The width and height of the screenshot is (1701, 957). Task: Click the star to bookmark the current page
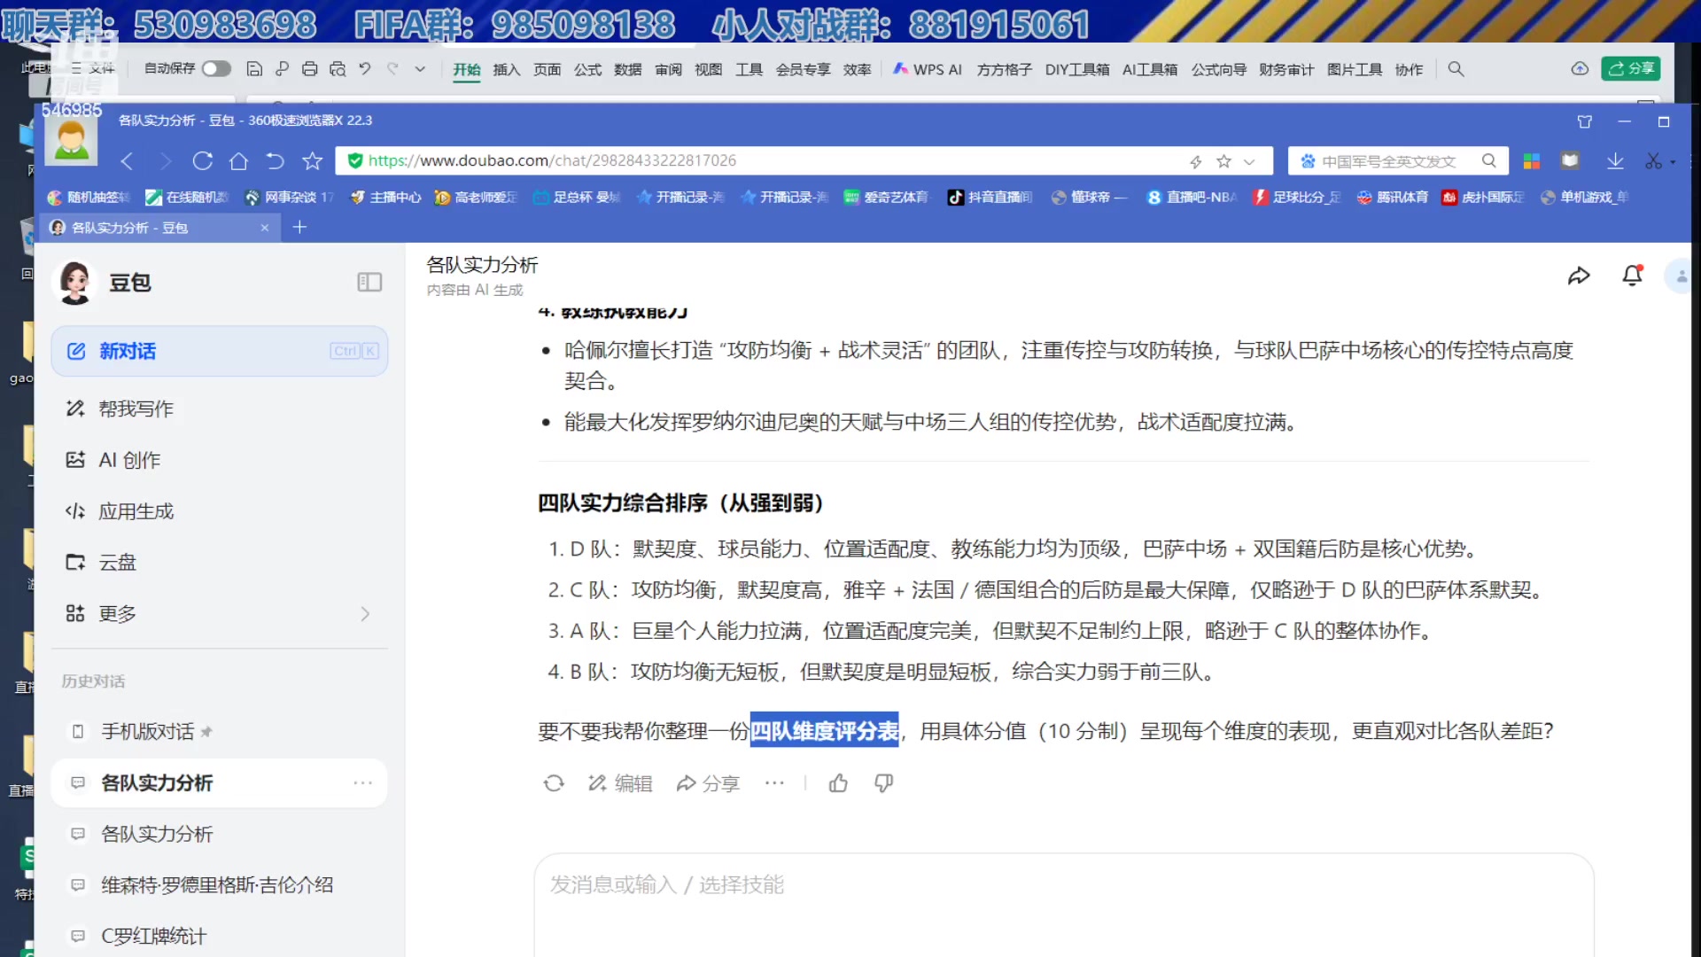pyautogui.click(x=1223, y=160)
